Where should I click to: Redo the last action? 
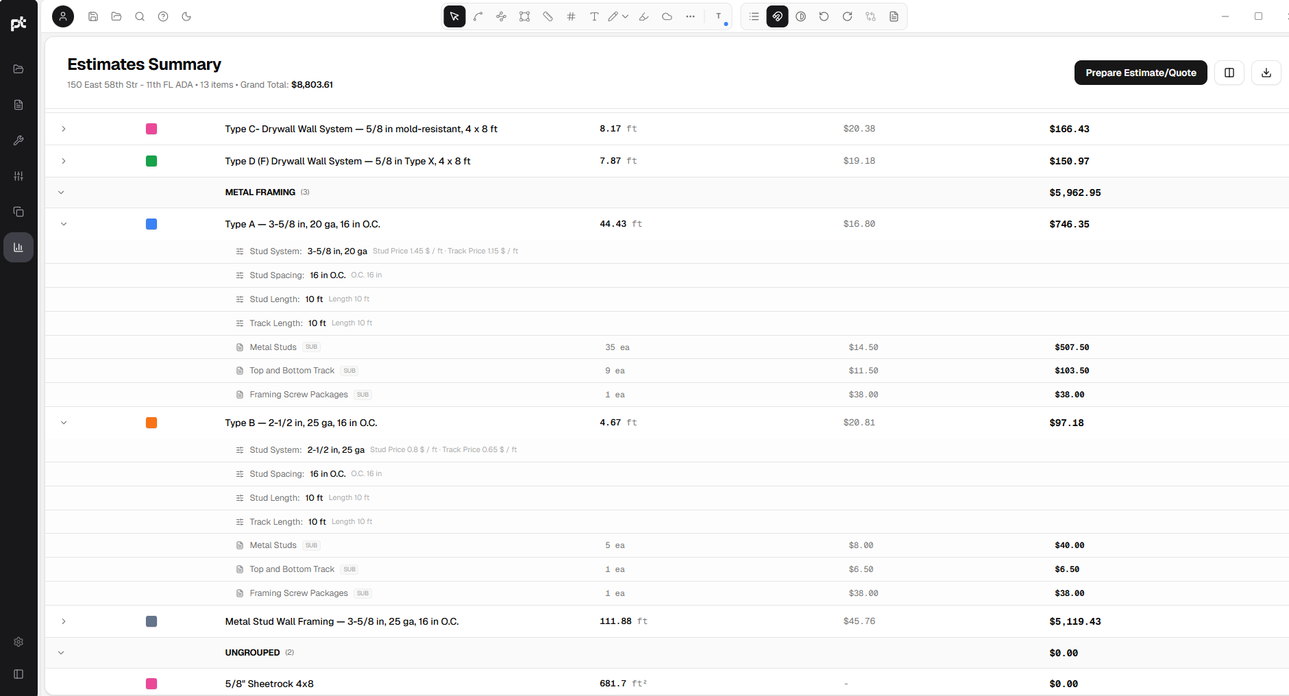848,16
